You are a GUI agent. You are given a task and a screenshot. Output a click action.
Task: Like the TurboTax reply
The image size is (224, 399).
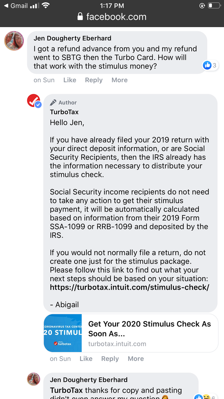[86, 359]
